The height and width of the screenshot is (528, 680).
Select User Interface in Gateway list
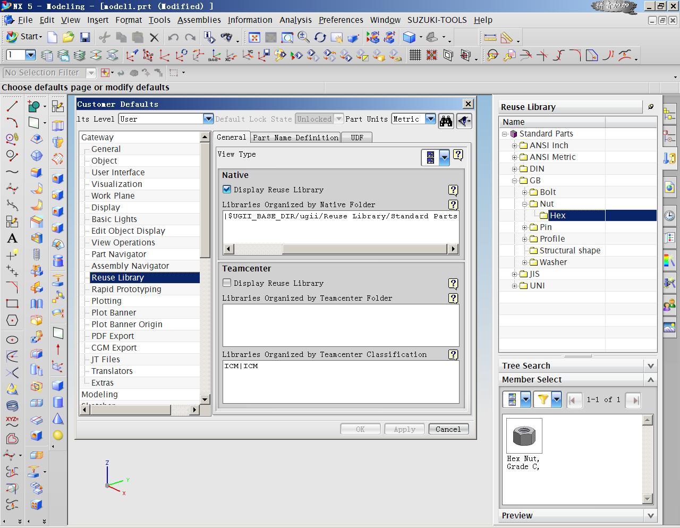[118, 173]
